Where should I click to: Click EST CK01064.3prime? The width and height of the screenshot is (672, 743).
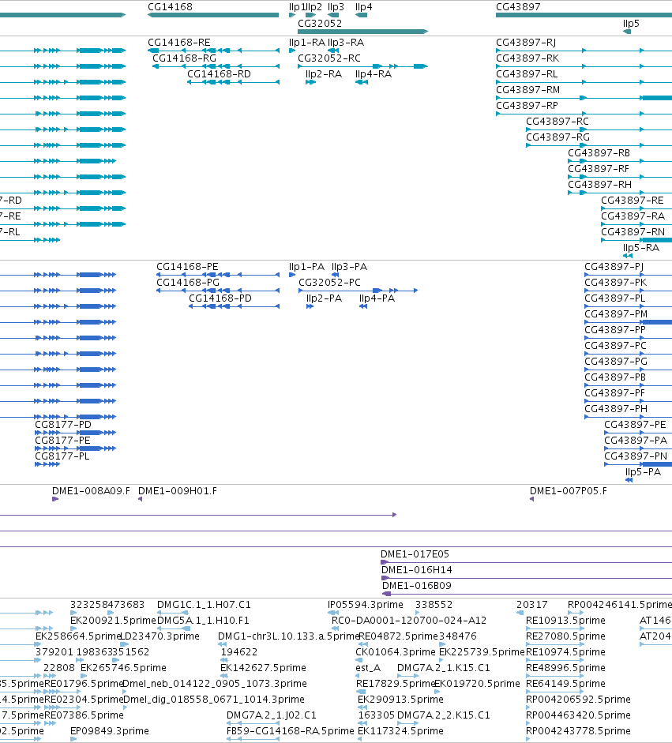tap(396, 652)
